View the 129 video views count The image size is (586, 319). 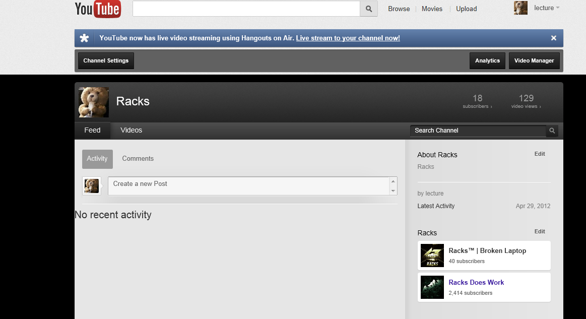[526, 101]
